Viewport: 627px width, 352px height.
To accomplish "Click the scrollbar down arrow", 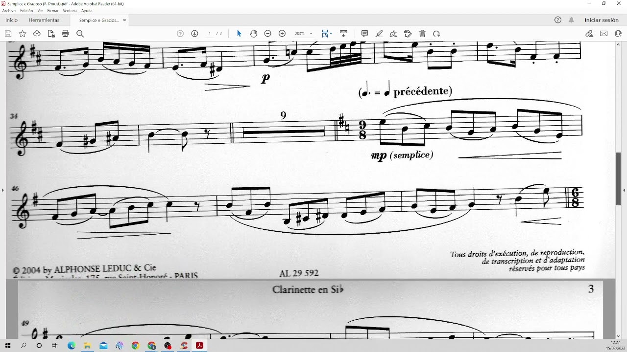I will 618,335.
